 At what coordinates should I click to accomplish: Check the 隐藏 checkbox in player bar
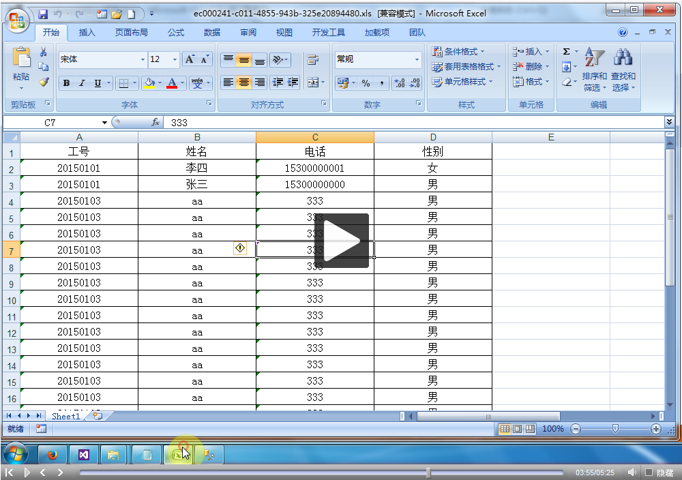pos(649,472)
